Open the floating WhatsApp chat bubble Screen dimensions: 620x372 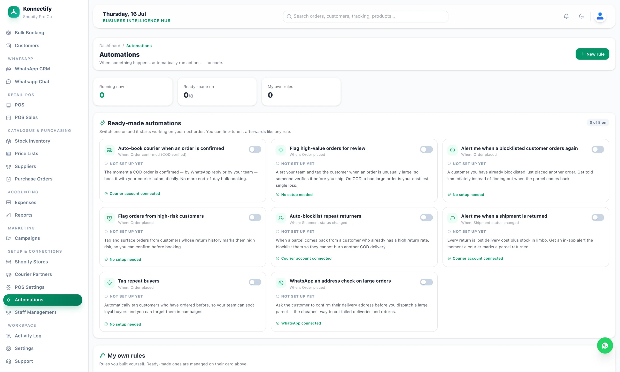[605, 345]
